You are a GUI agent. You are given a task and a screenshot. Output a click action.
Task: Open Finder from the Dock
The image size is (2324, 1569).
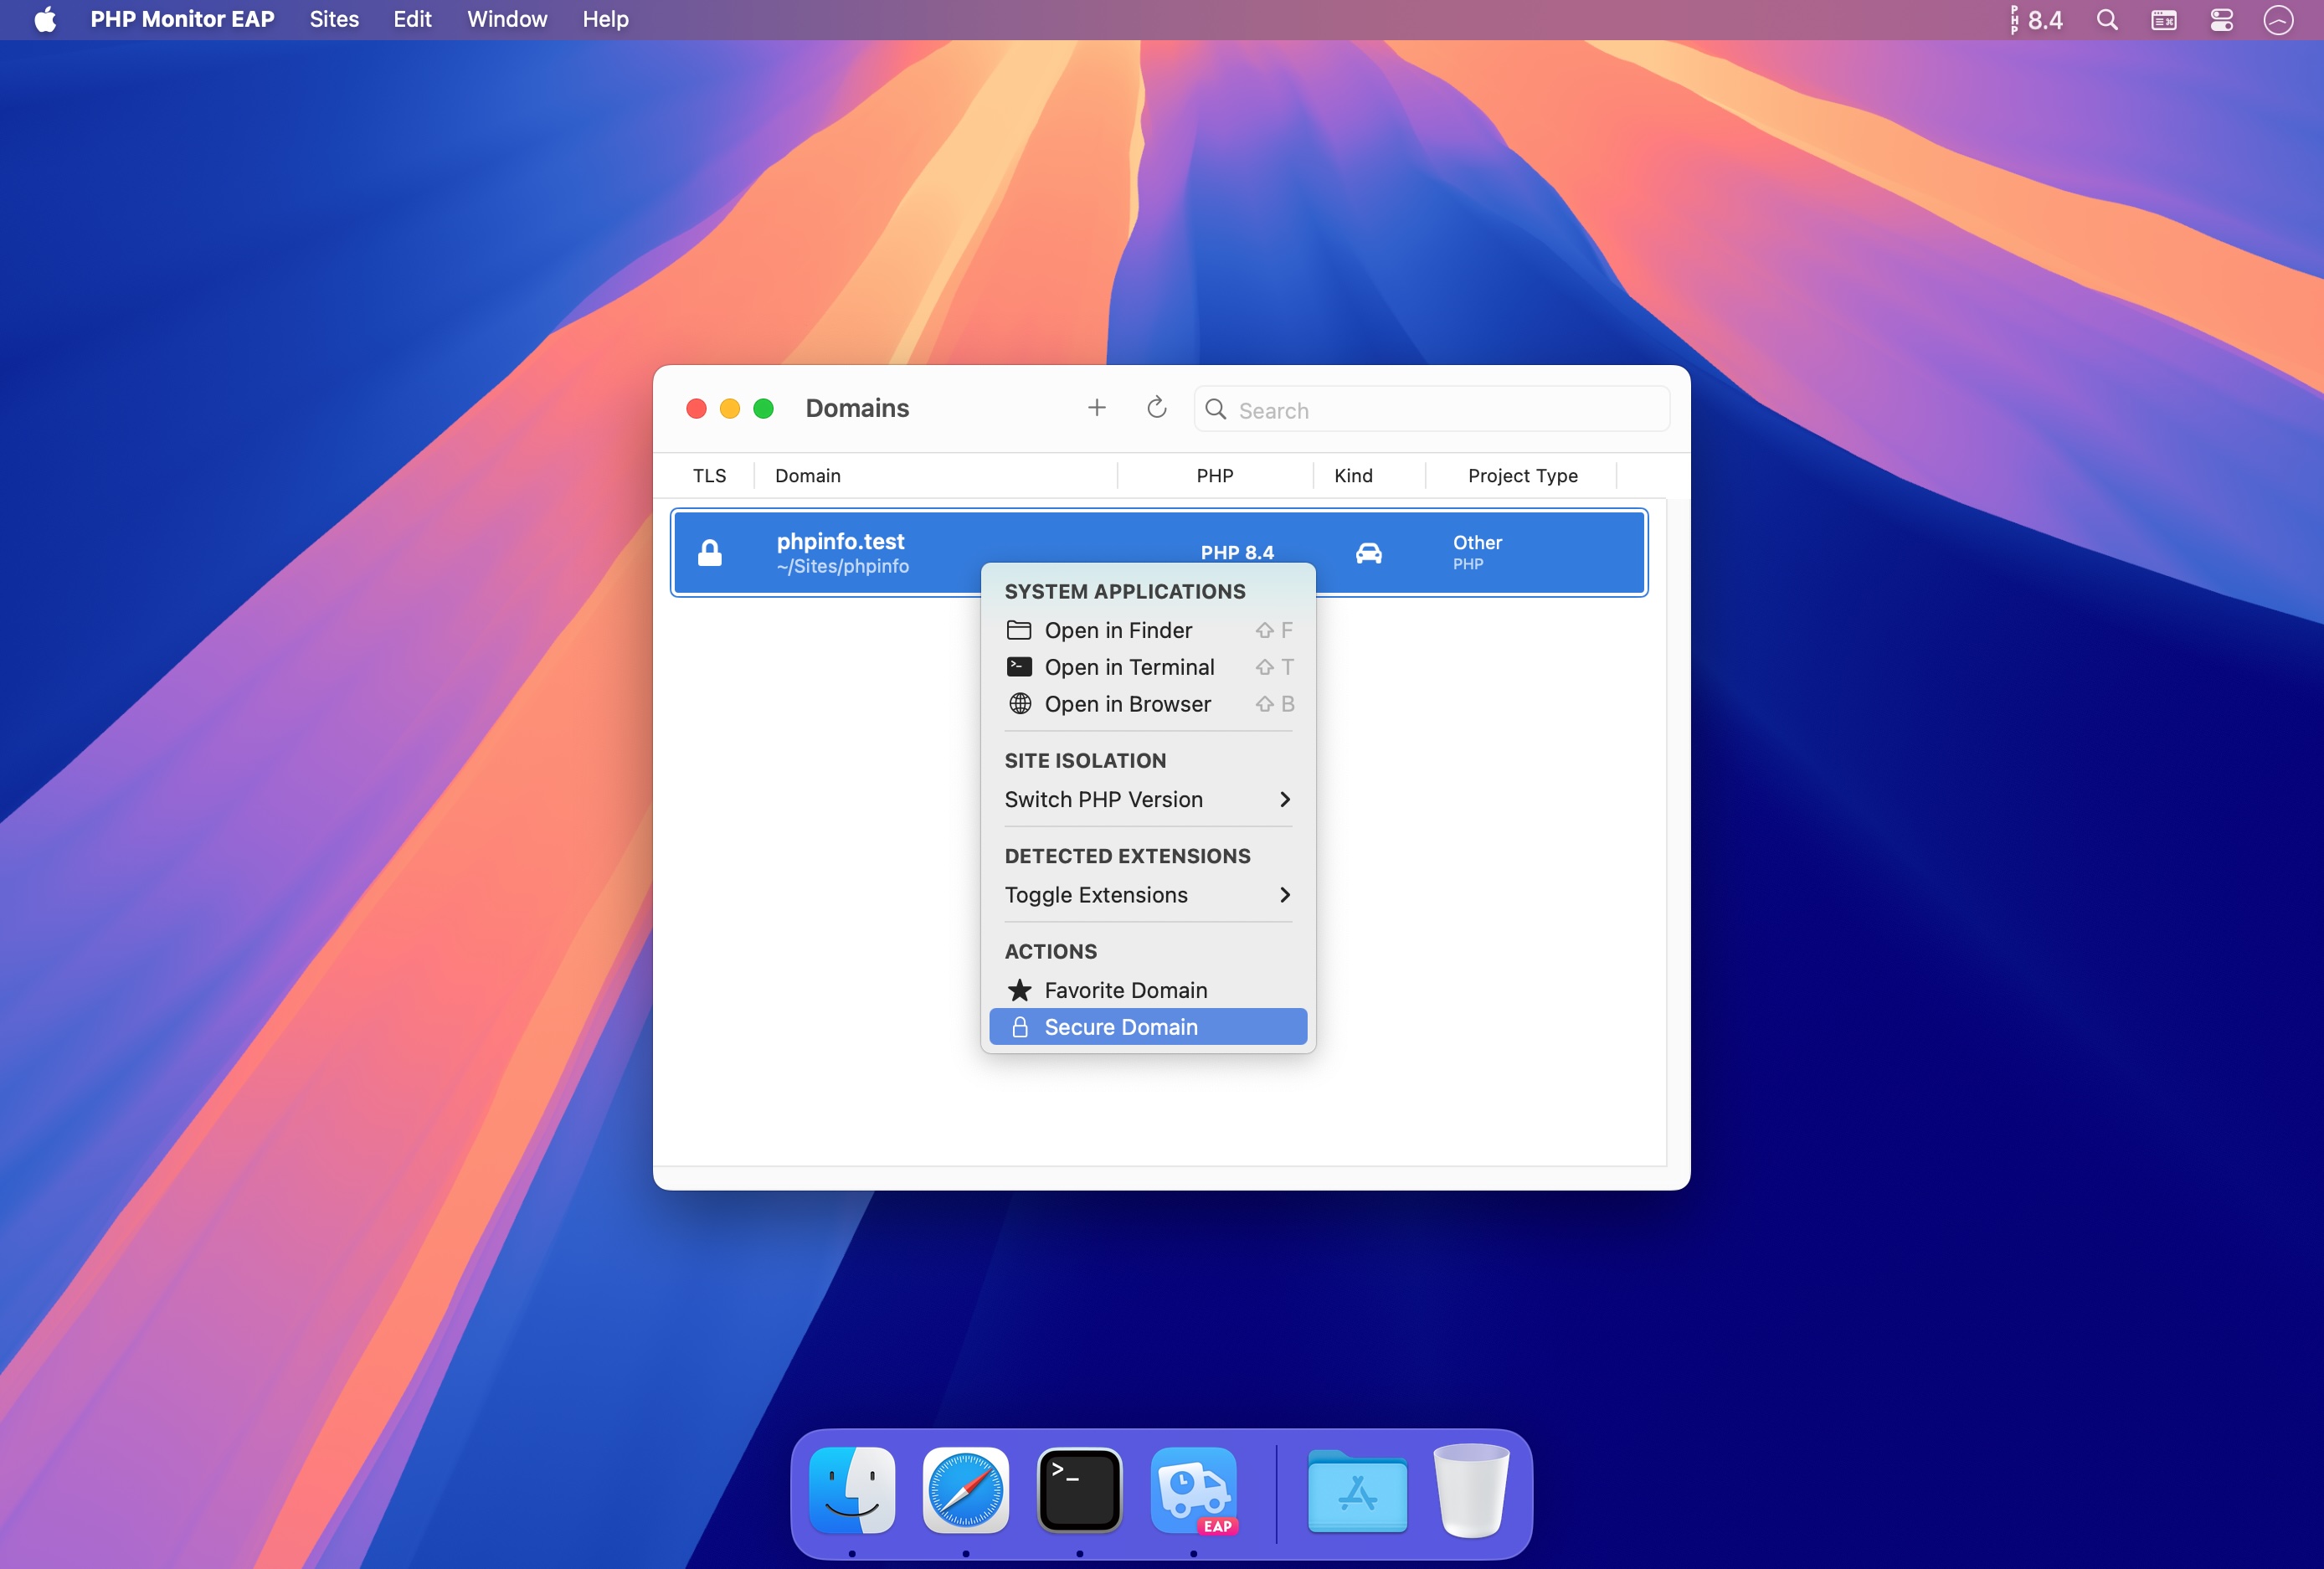[x=852, y=1490]
